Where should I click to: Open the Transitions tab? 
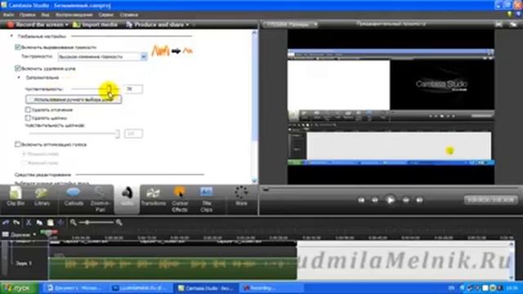[x=154, y=197]
